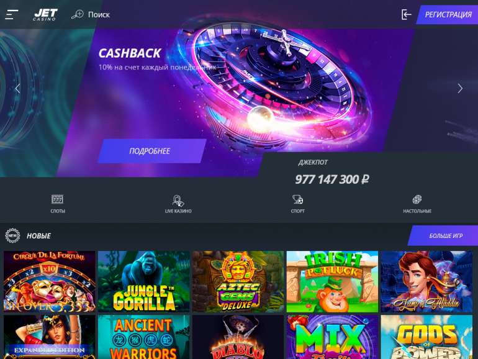478x359 pixels.
Task: Open the hamburger menu icon
Action: pyautogui.click(x=12, y=14)
